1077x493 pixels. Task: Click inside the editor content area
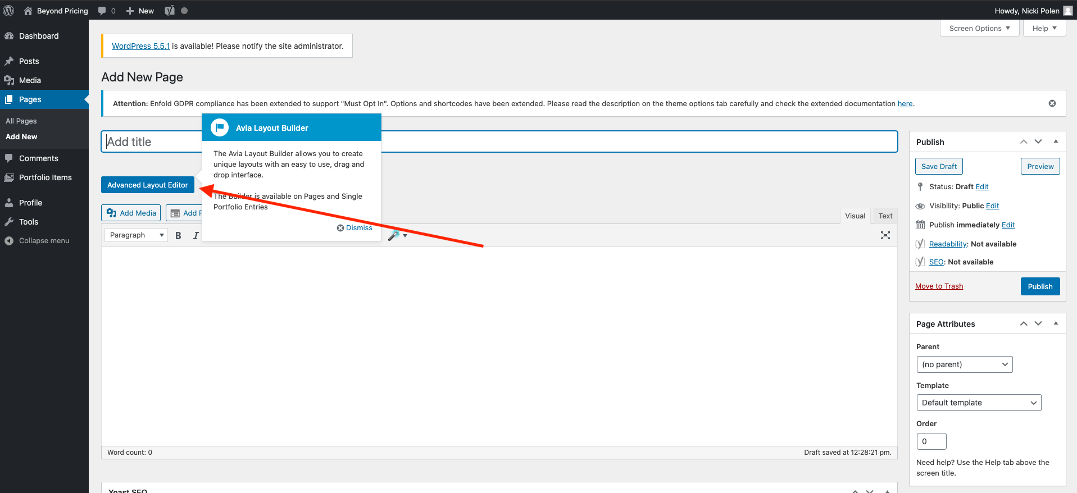[x=499, y=346]
